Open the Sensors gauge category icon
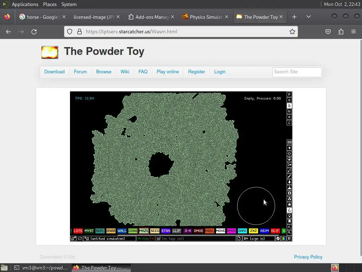This screenshot has height=272, width=362. (x=289, y=159)
